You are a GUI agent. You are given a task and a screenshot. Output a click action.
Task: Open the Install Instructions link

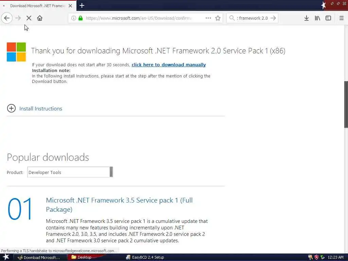tap(41, 109)
